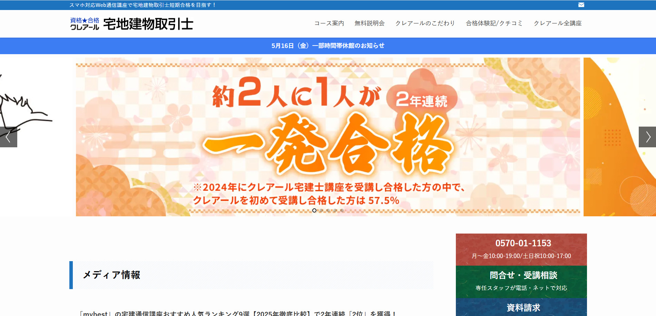Click the 資格★合格クレアール logo
This screenshot has width=656, height=316.
[x=85, y=24]
